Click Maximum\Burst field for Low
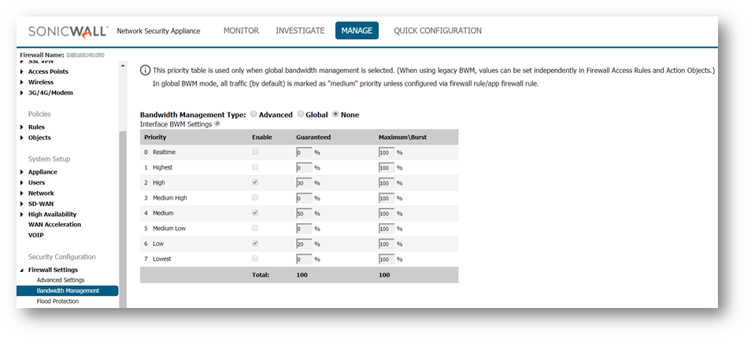This screenshot has height=341, width=751. (387, 244)
